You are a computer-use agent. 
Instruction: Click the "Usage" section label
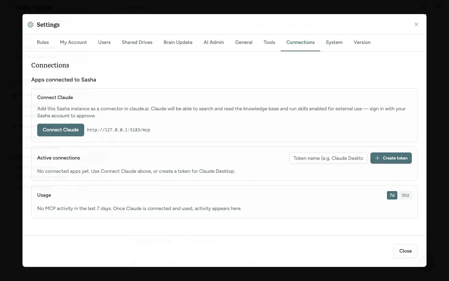coord(44,195)
